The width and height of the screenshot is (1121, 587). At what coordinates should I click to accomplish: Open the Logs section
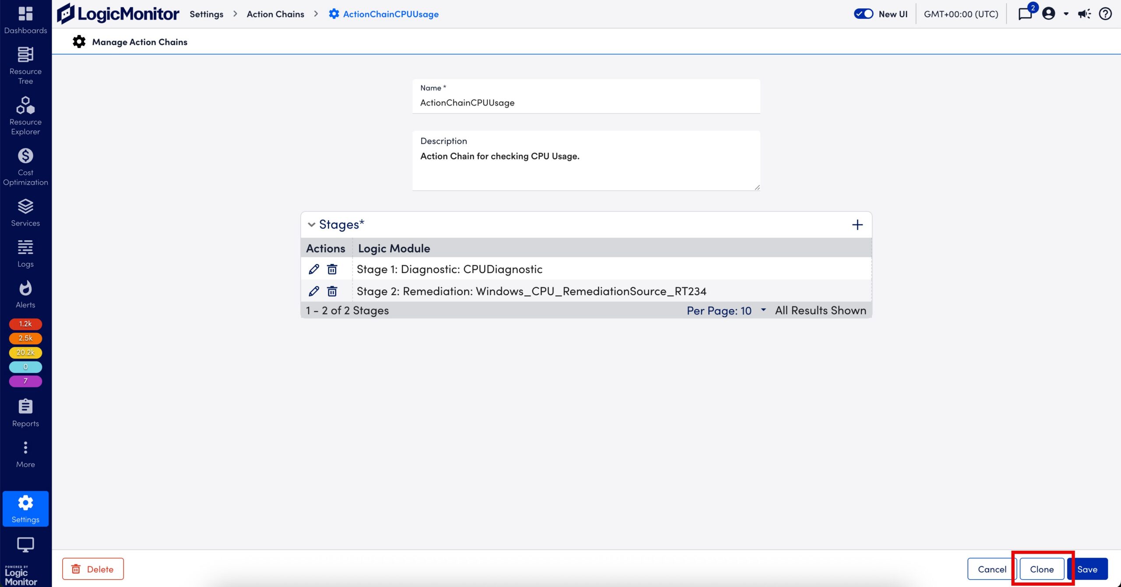(25, 253)
